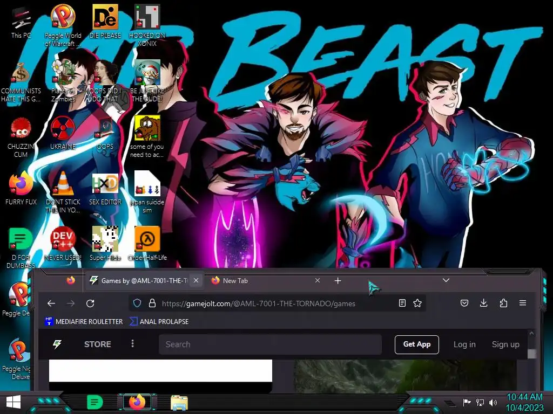The height and width of the screenshot is (414, 553).
Task: Open the HxD hex editor shortcut
Action: 105,188
